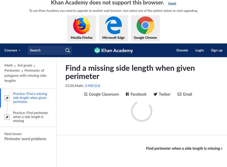The width and height of the screenshot is (227, 167).
Task: Open the Courses dropdown menu
Action: pyautogui.click(x=12, y=50)
